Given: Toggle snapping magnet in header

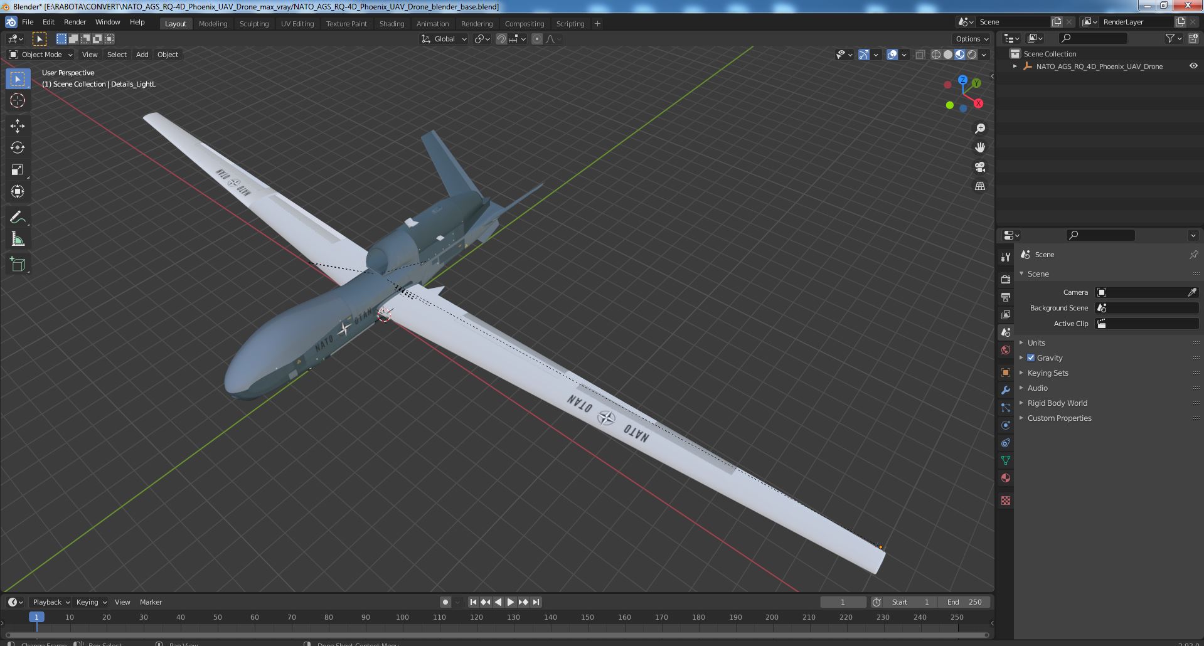Looking at the screenshot, I should pos(501,39).
